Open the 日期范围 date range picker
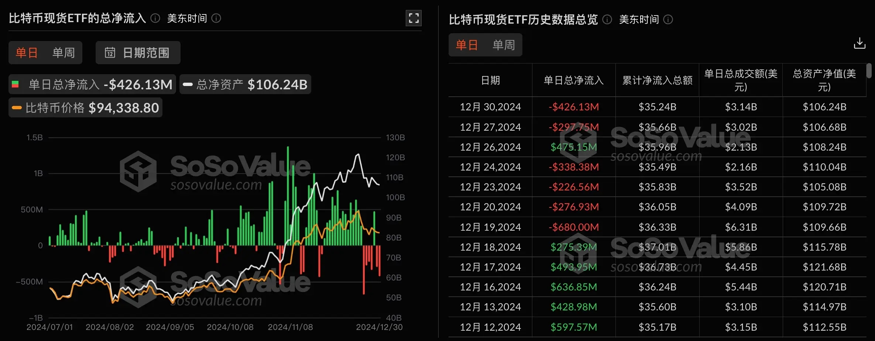875x341 pixels. pyautogui.click(x=137, y=52)
